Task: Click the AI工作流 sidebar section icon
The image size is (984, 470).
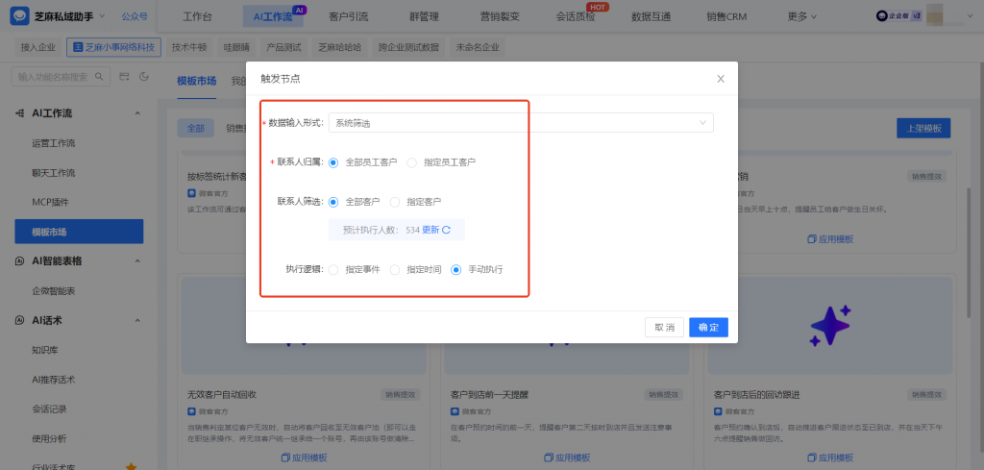Action: (20, 113)
